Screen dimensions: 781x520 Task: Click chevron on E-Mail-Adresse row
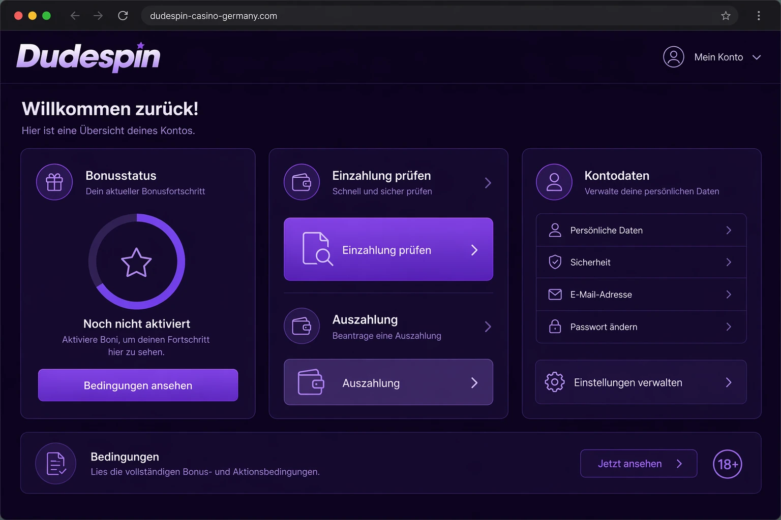[x=729, y=295]
